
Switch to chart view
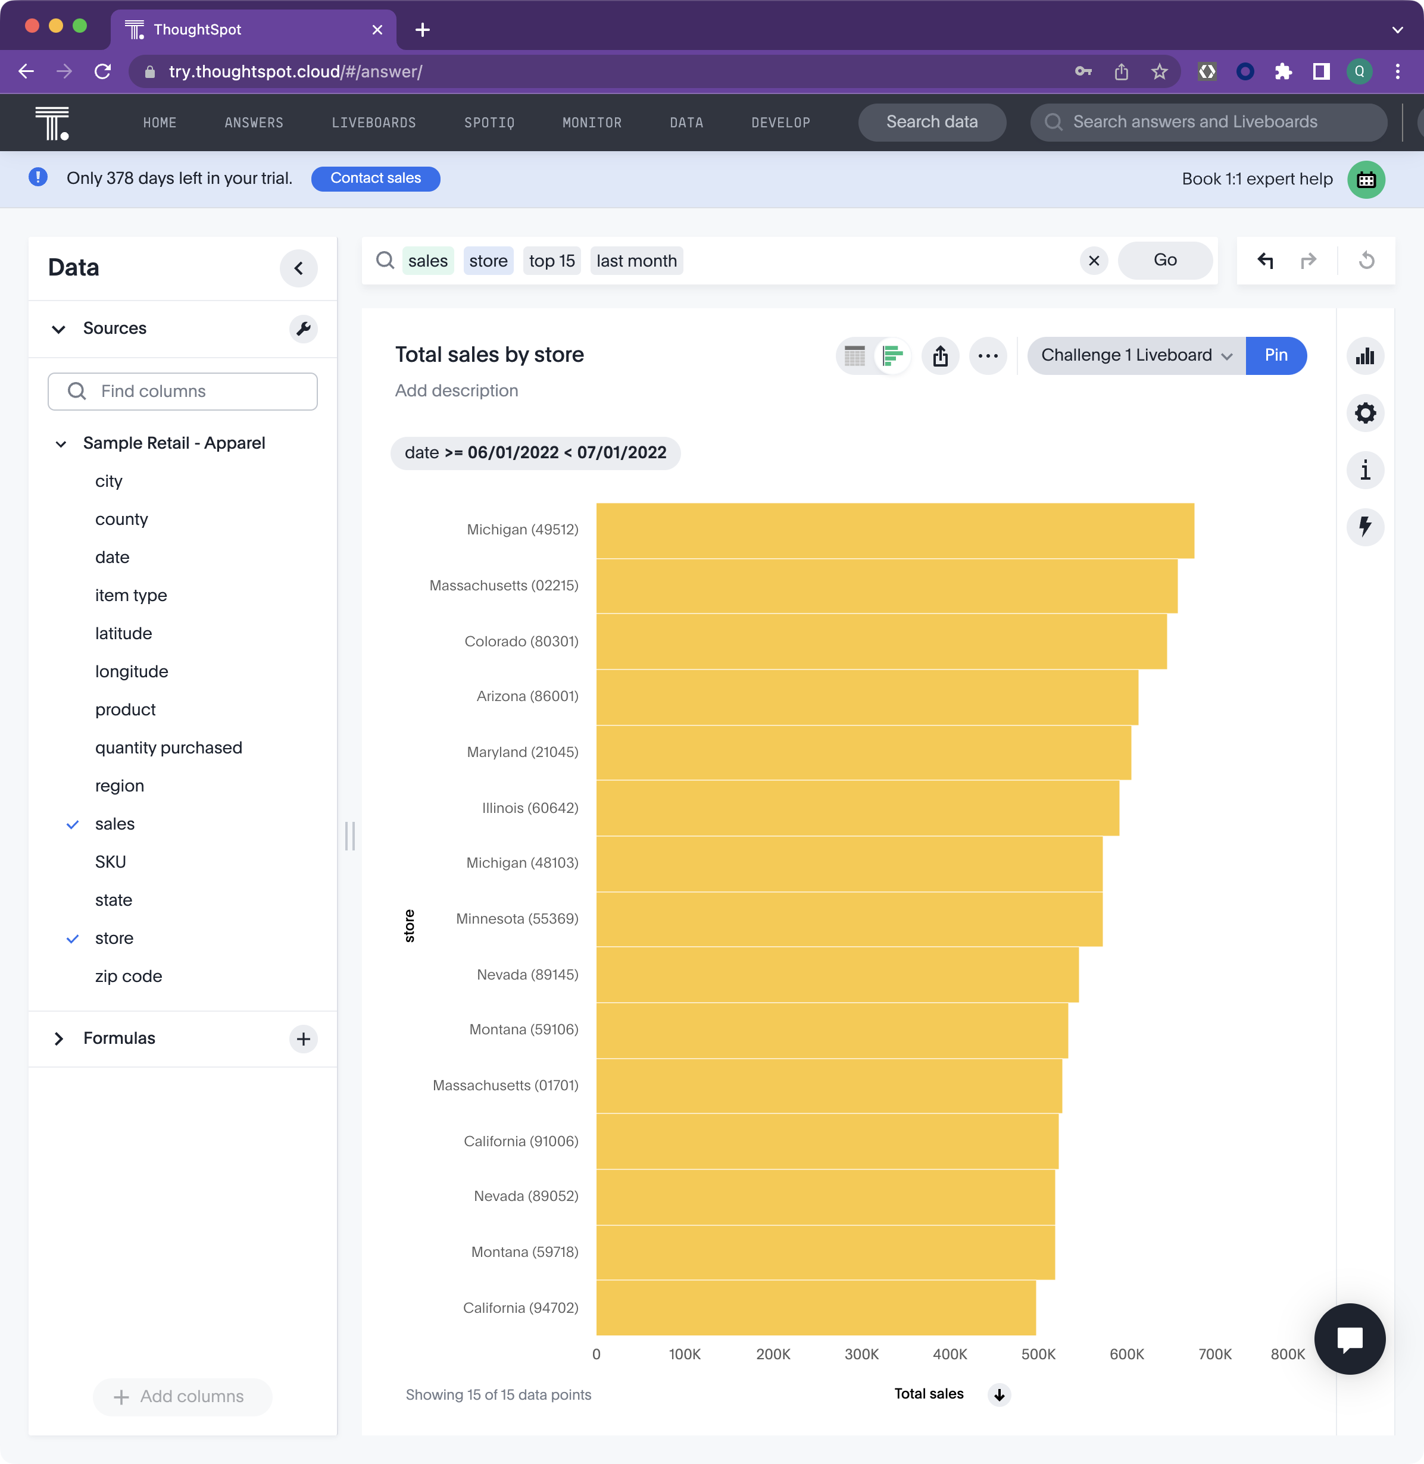pyautogui.click(x=892, y=355)
